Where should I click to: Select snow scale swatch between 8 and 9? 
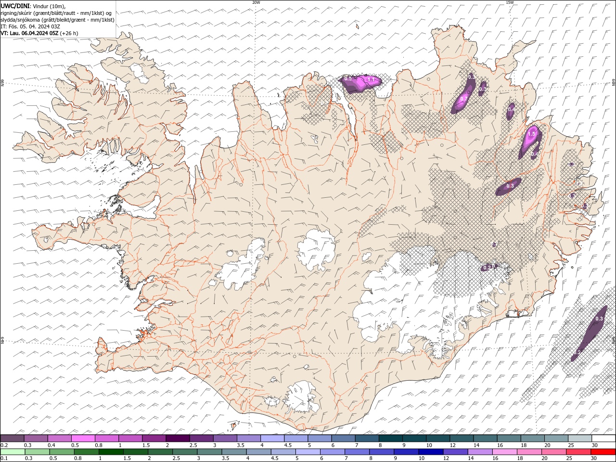click(x=390, y=438)
